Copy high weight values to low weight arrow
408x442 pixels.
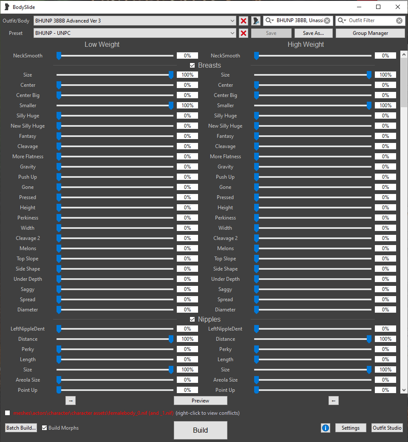pyautogui.click(x=333, y=401)
